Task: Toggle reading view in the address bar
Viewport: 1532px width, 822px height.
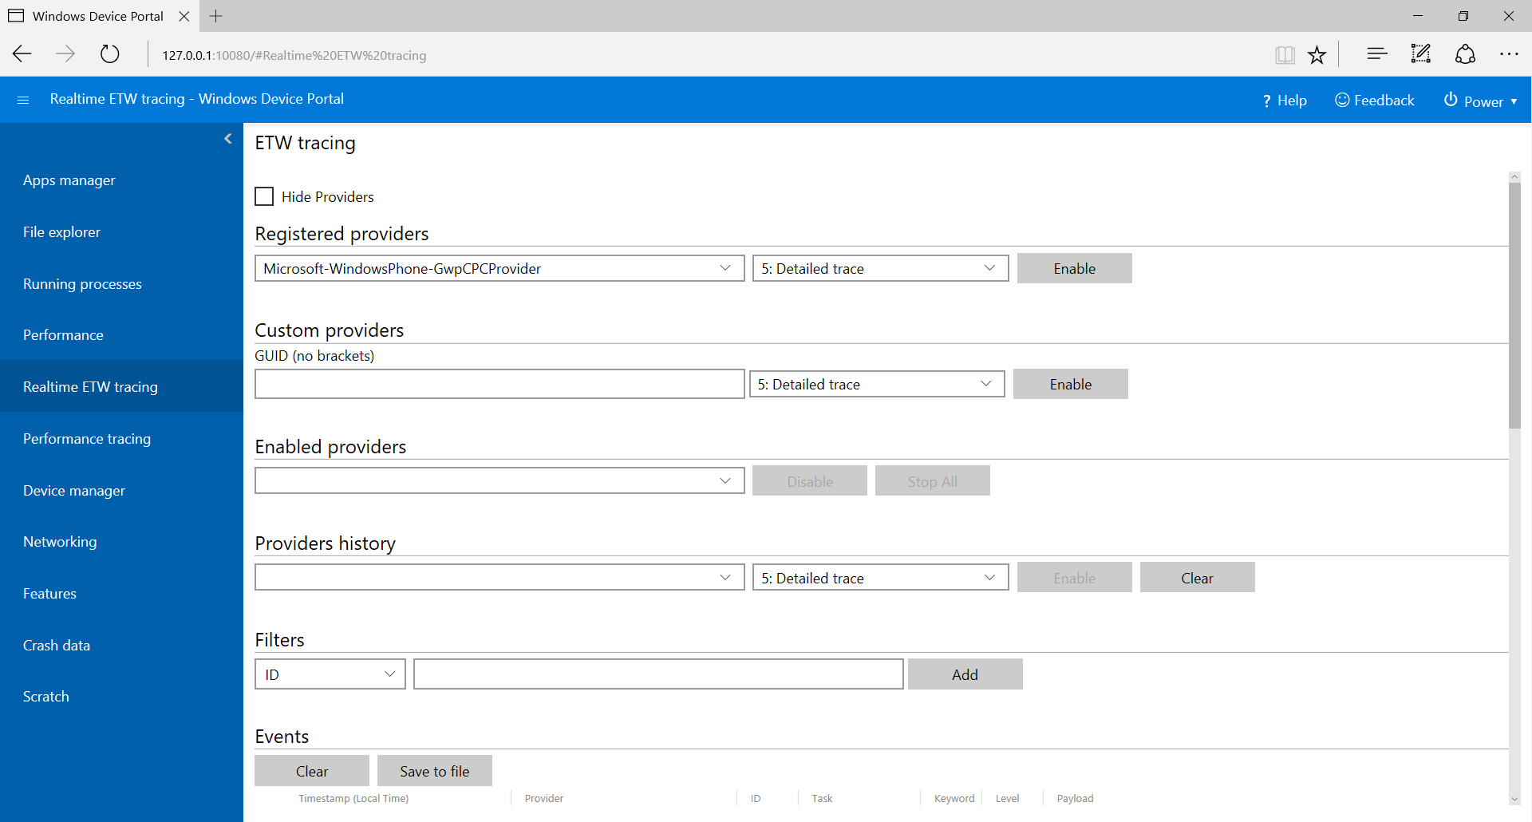Action: (x=1285, y=54)
